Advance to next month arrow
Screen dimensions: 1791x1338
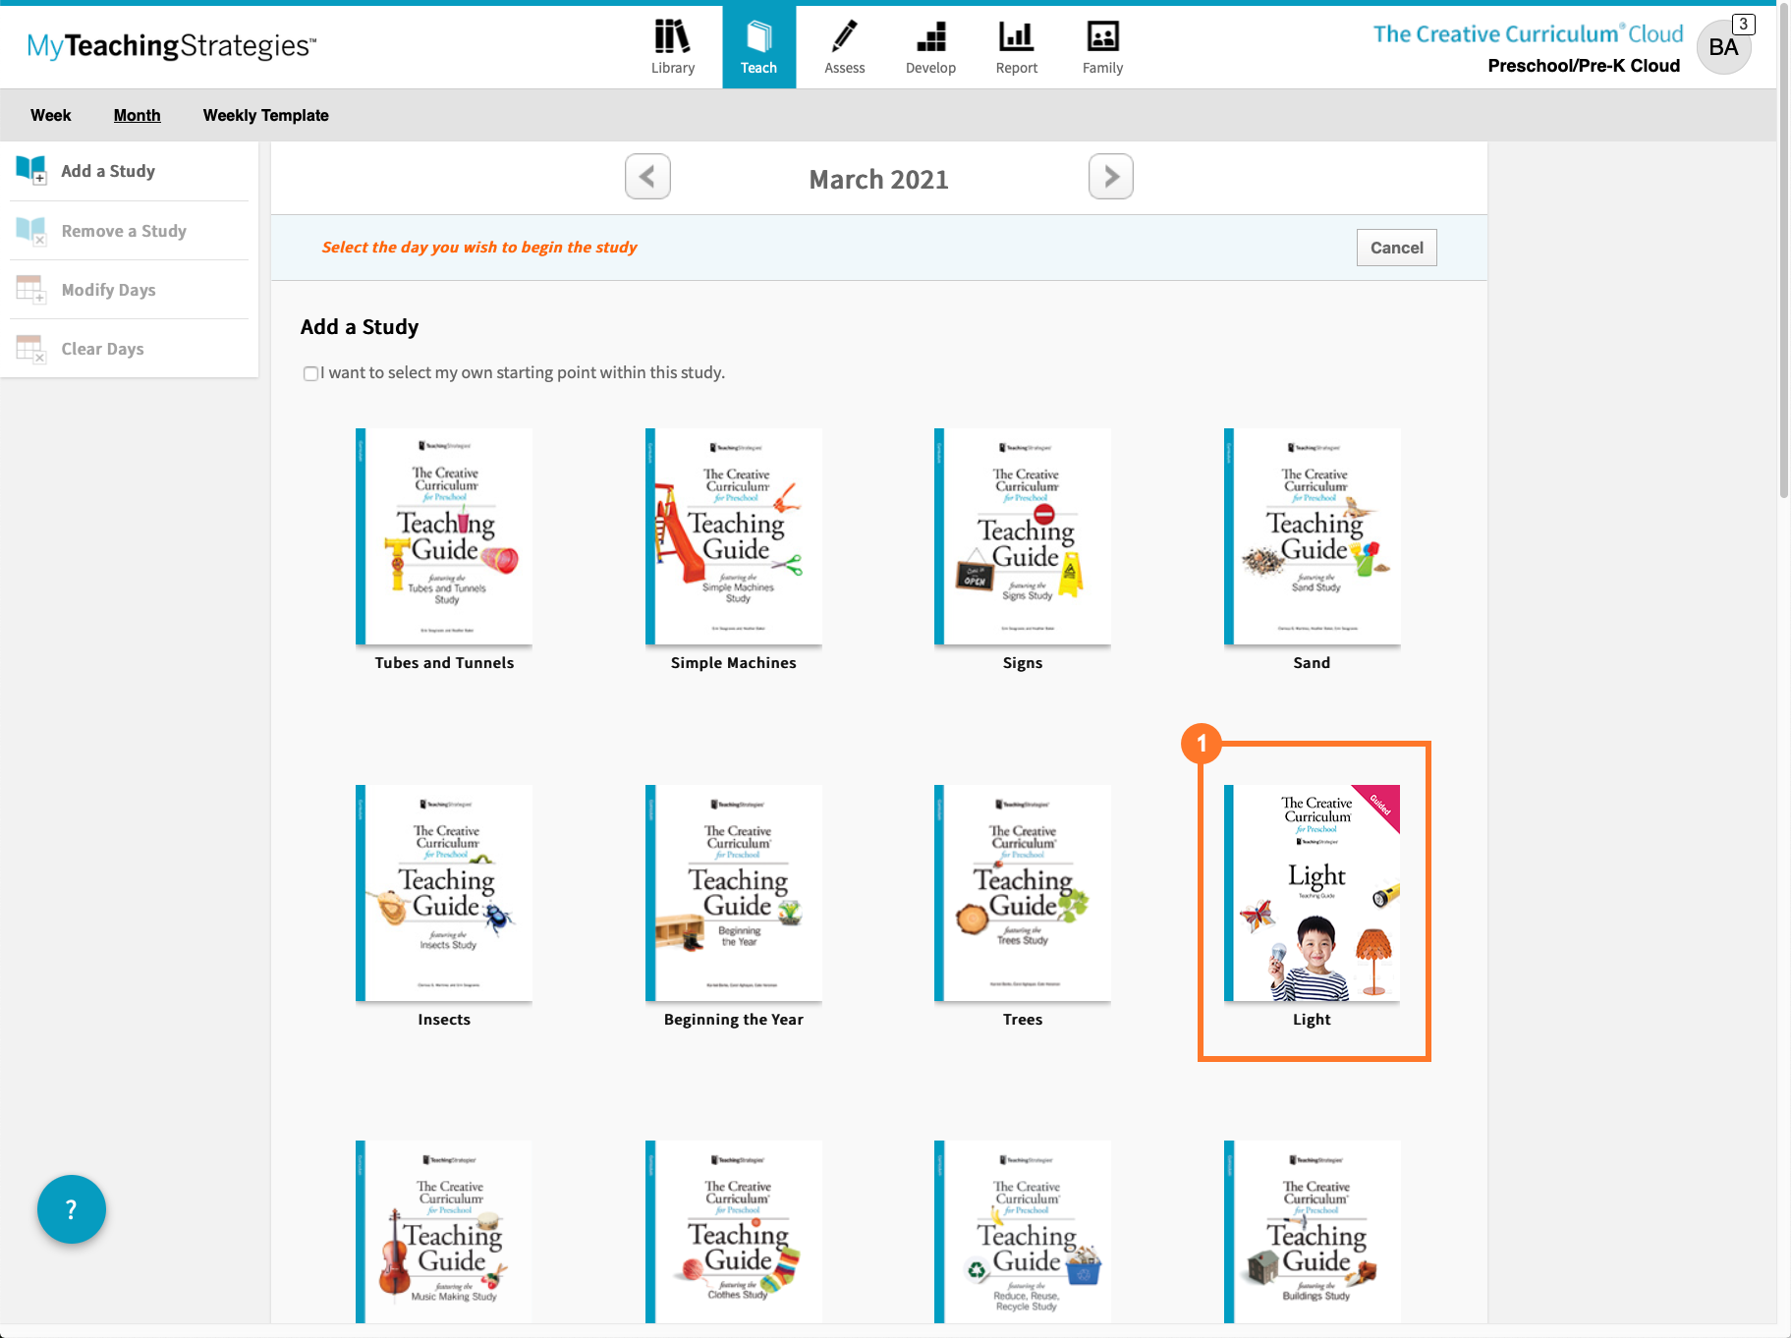pos(1110,177)
